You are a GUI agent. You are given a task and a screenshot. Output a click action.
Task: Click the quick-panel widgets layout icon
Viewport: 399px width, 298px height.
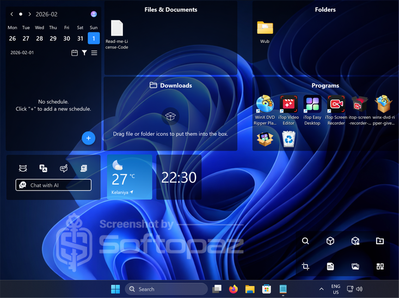point(380,267)
